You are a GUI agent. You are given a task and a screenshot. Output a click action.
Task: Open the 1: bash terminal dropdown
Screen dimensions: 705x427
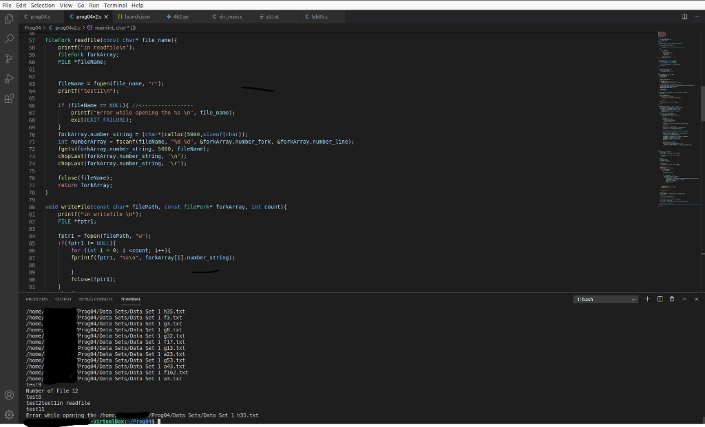(x=606, y=299)
